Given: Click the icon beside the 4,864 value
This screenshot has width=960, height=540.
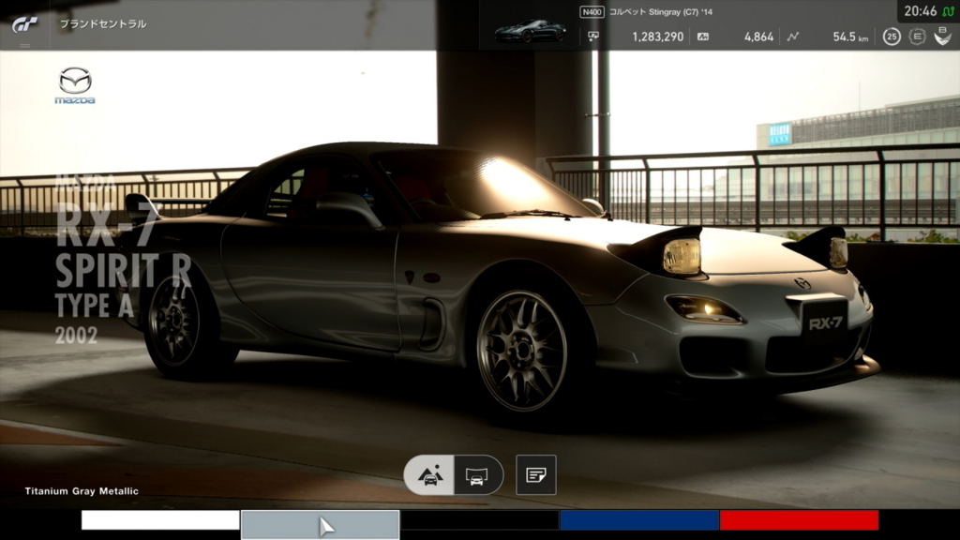Looking at the screenshot, I should (703, 37).
